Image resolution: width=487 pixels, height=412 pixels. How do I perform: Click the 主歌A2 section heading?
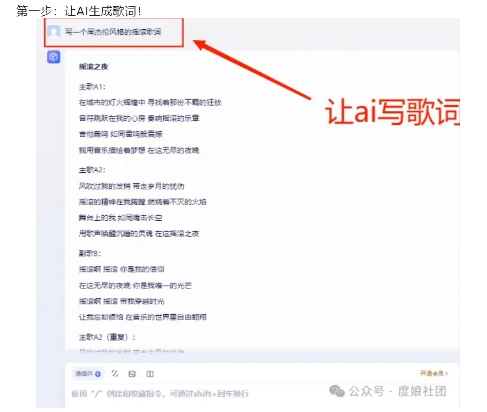tap(92, 170)
